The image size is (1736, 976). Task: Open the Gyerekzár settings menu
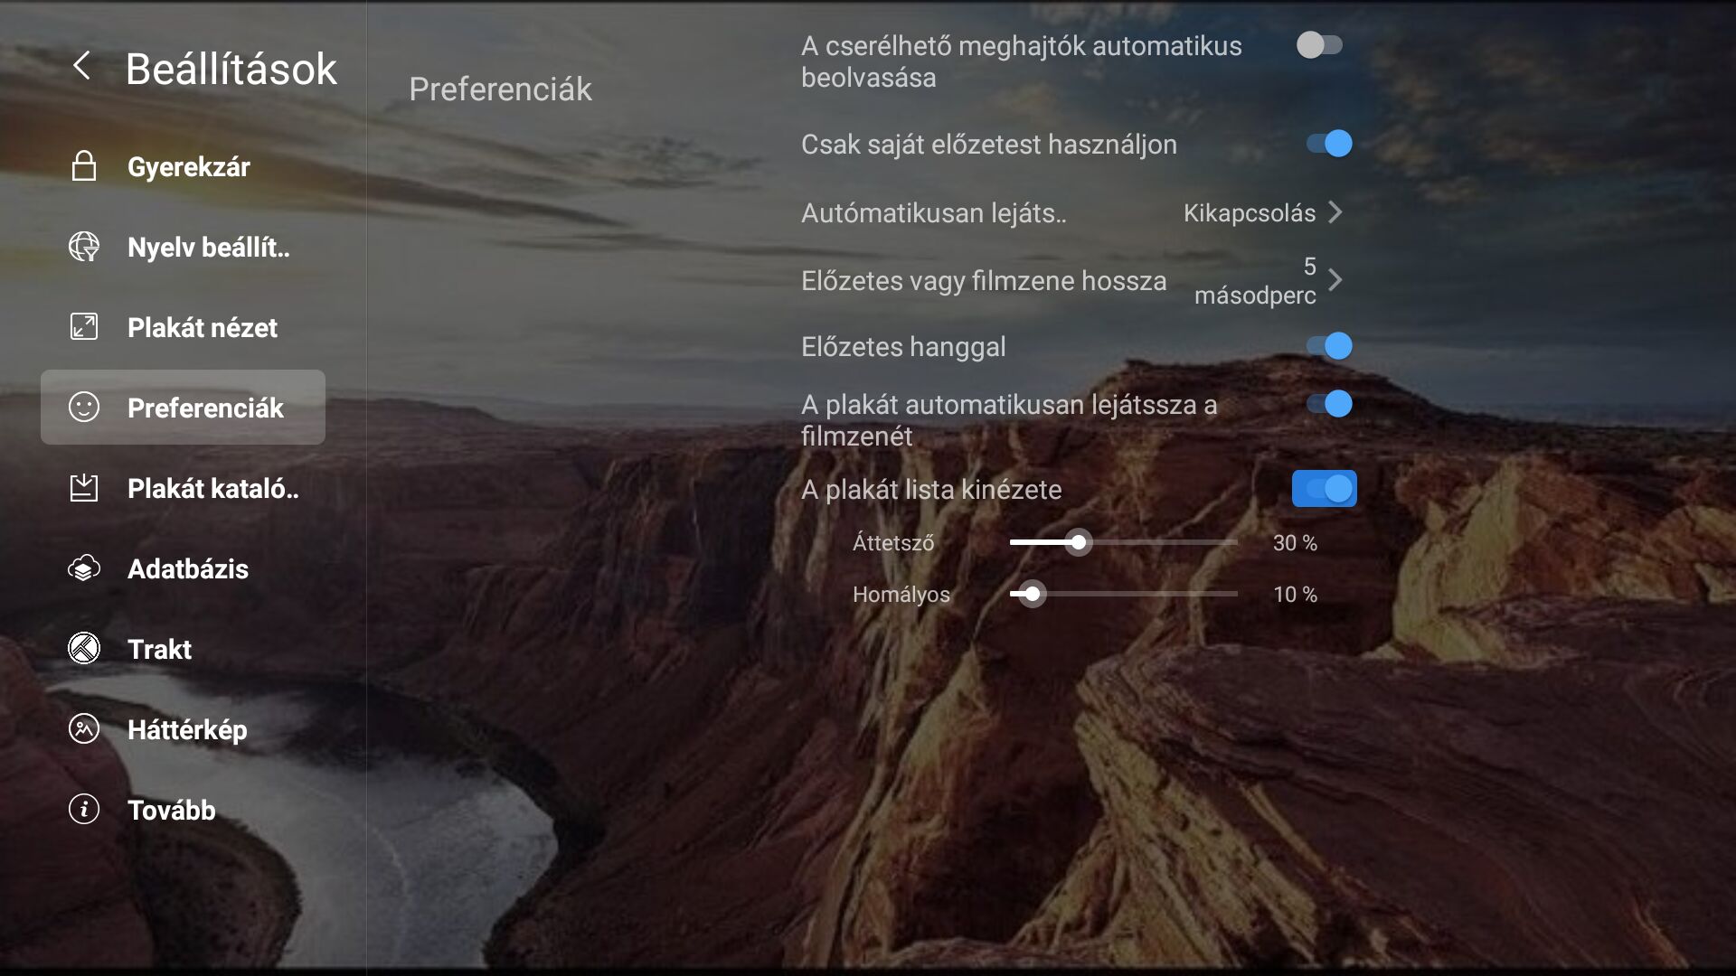[x=183, y=166]
